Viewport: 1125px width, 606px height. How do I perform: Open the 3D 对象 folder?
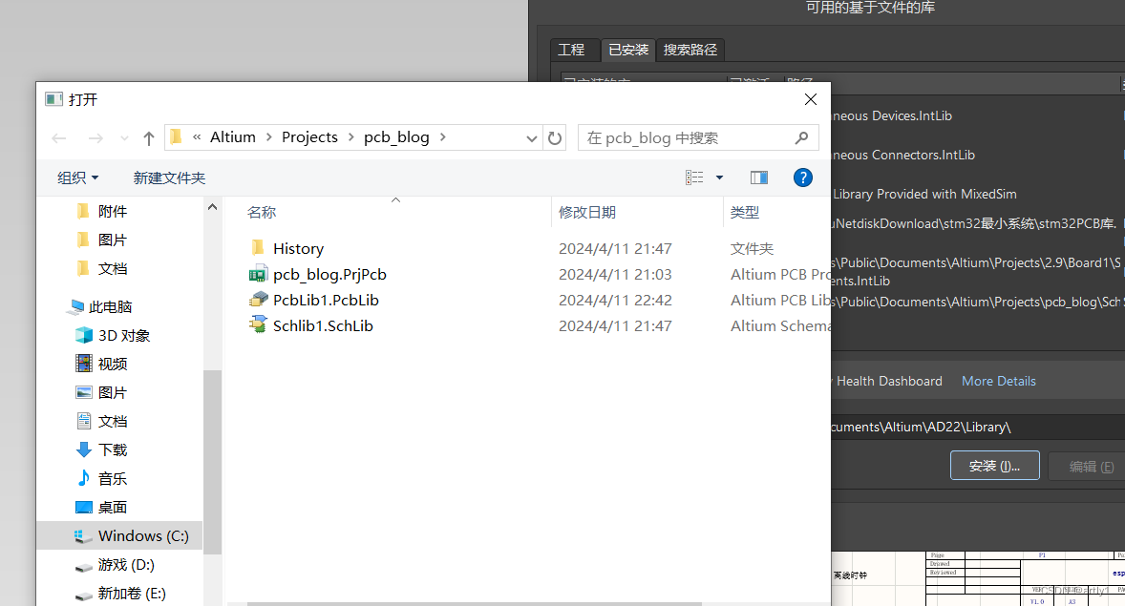click(124, 336)
